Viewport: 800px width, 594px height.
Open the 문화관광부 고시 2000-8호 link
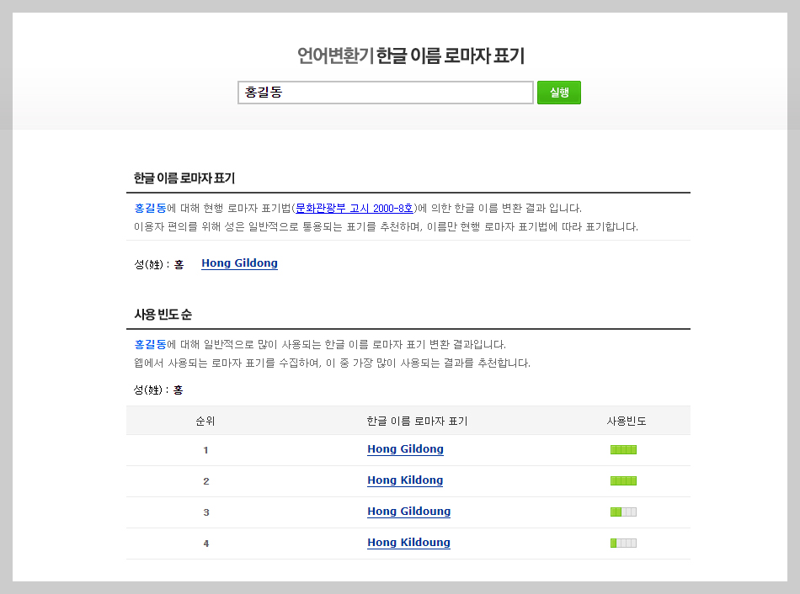pyautogui.click(x=354, y=208)
